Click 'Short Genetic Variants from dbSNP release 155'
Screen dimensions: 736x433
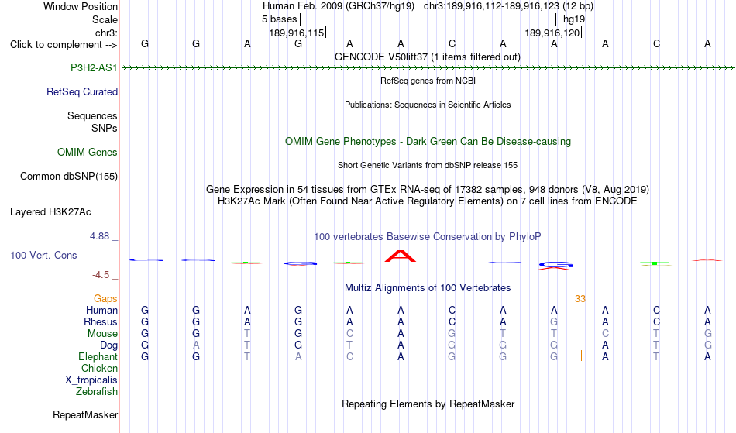[x=428, y=165]
